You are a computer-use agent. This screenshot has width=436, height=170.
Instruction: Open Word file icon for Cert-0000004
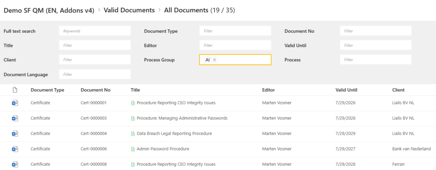click(15, 134)
